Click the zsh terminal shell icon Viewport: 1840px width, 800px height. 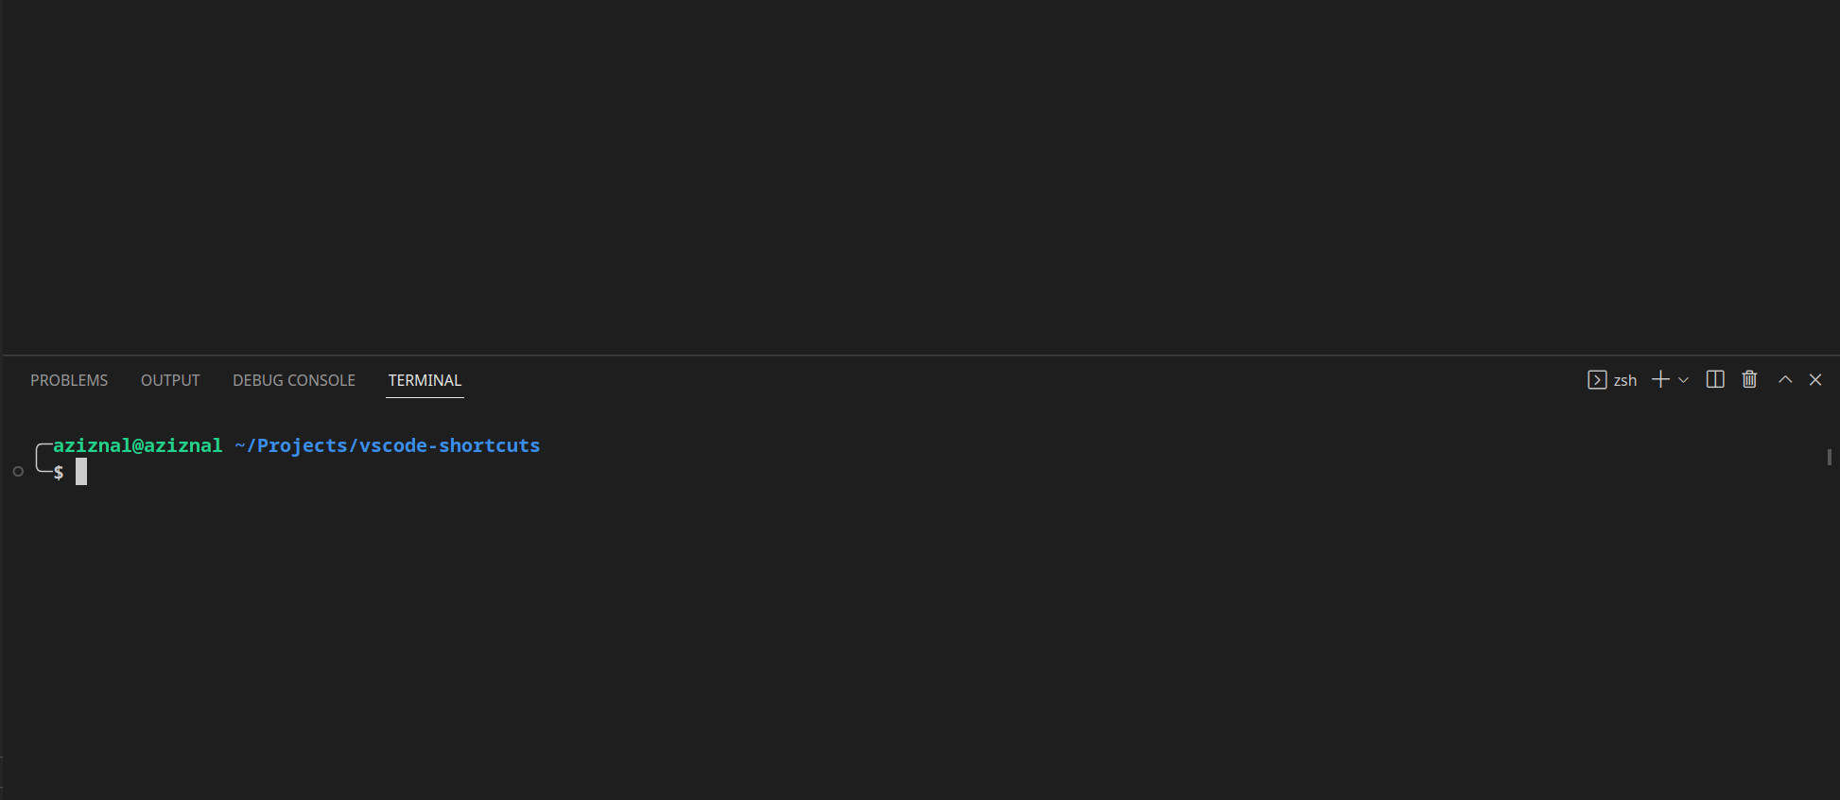[x=1597, y=380]
